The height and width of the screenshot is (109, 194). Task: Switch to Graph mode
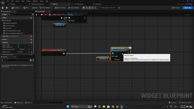(x=188, y=8)
